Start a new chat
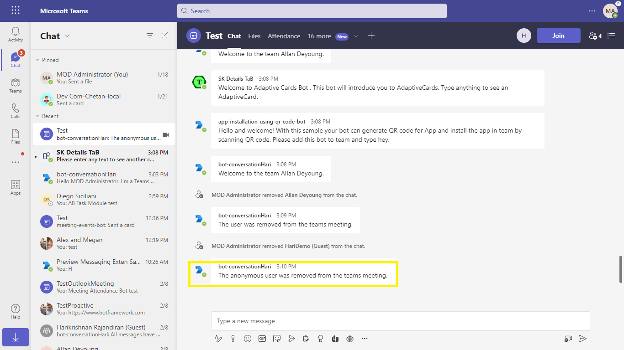 click(164, 36)
